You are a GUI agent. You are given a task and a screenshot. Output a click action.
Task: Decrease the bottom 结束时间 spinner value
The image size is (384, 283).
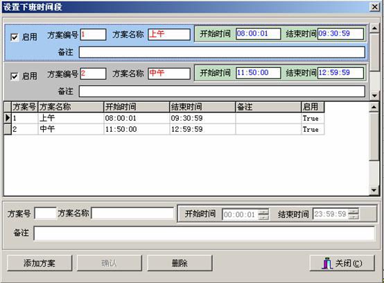click(354, 217)
